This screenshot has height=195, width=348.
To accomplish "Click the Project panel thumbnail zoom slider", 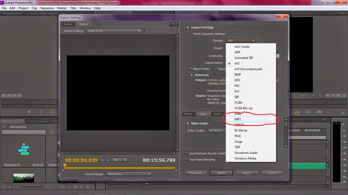I will click(32, 187).
